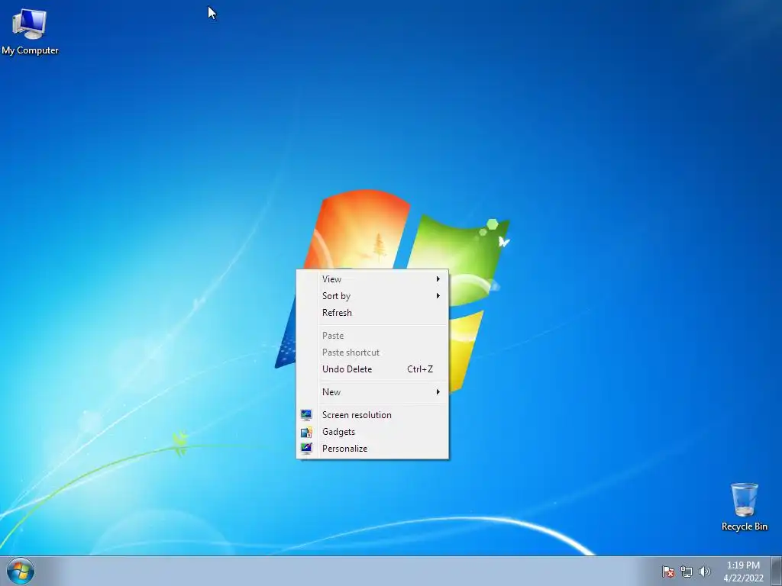Select Undo Delete from the context menu
The height and width of the screenshot is (586, 782).
[x=373, y=369]
